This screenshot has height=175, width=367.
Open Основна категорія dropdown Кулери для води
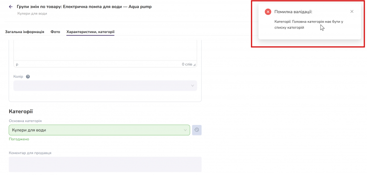[99, 130]
